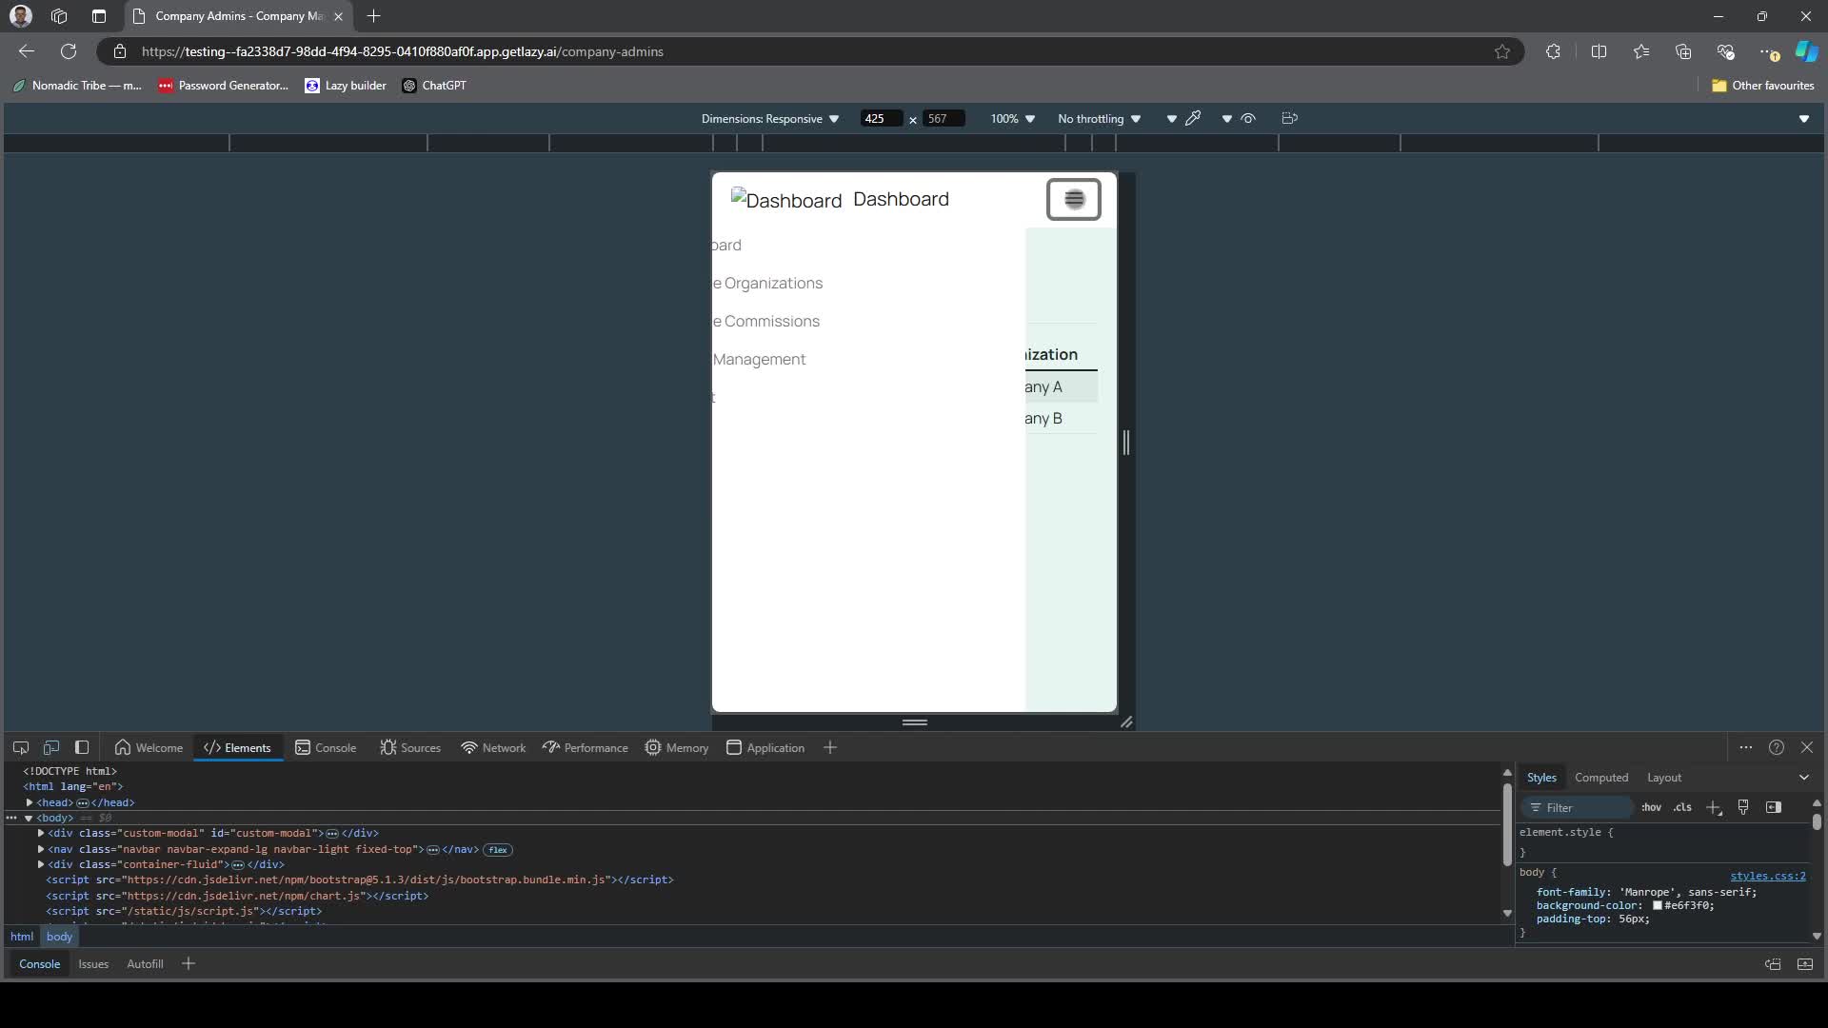The height and width of the screenshot is (1028, 1828).
Task: Open DevTools help question mark
Action: pos(1777,748)
